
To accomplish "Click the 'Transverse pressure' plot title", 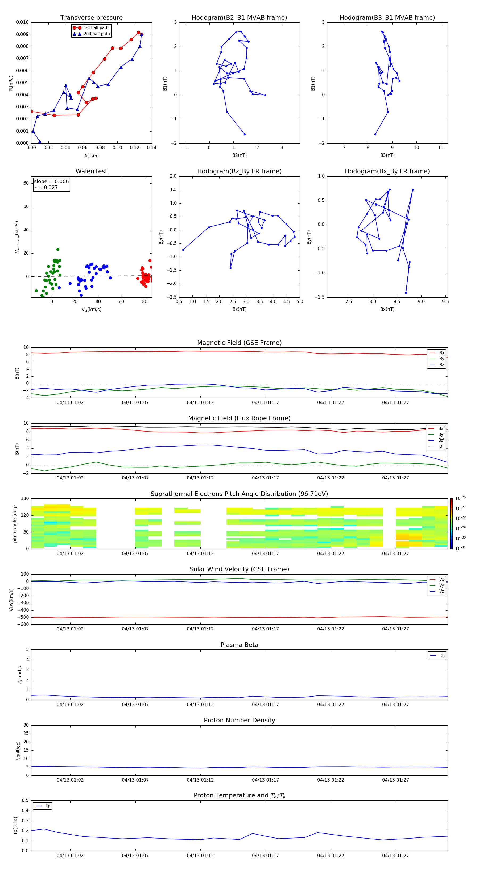I will [x=91, y=17].
